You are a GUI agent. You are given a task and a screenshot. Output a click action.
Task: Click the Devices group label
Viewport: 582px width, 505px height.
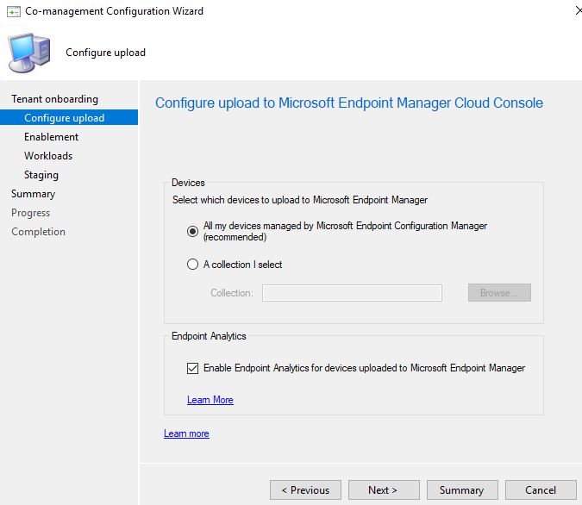[x=188, y=183]
